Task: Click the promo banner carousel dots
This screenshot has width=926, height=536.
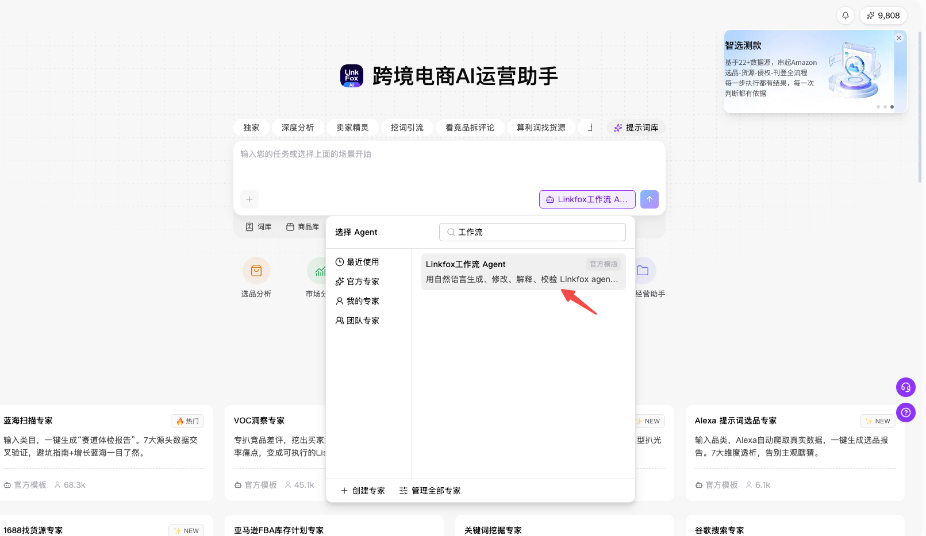Action: click(885, 107)
